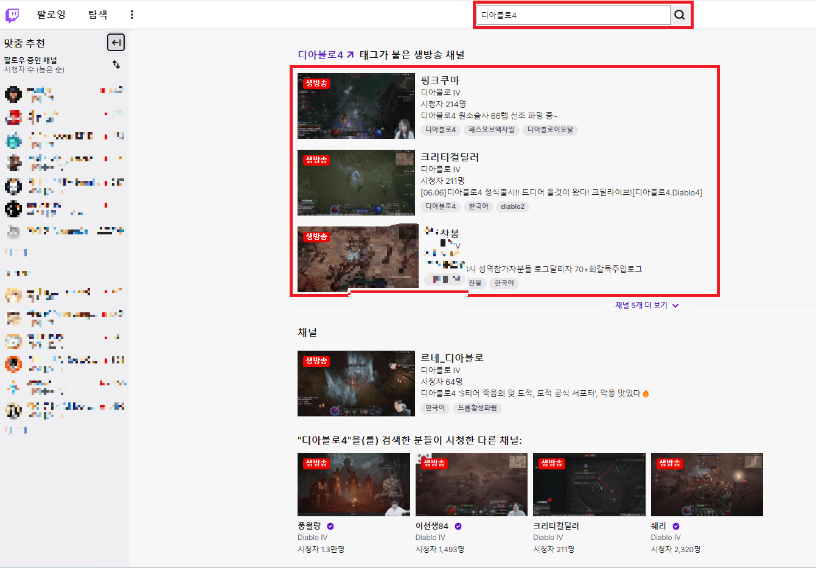The image size is (816, 568).
Task: Click the viewer-count sort icon in the sidebar
Action: [116, 65]
